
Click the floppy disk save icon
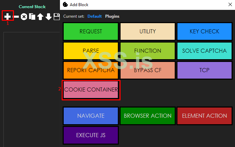click(57, 16)
